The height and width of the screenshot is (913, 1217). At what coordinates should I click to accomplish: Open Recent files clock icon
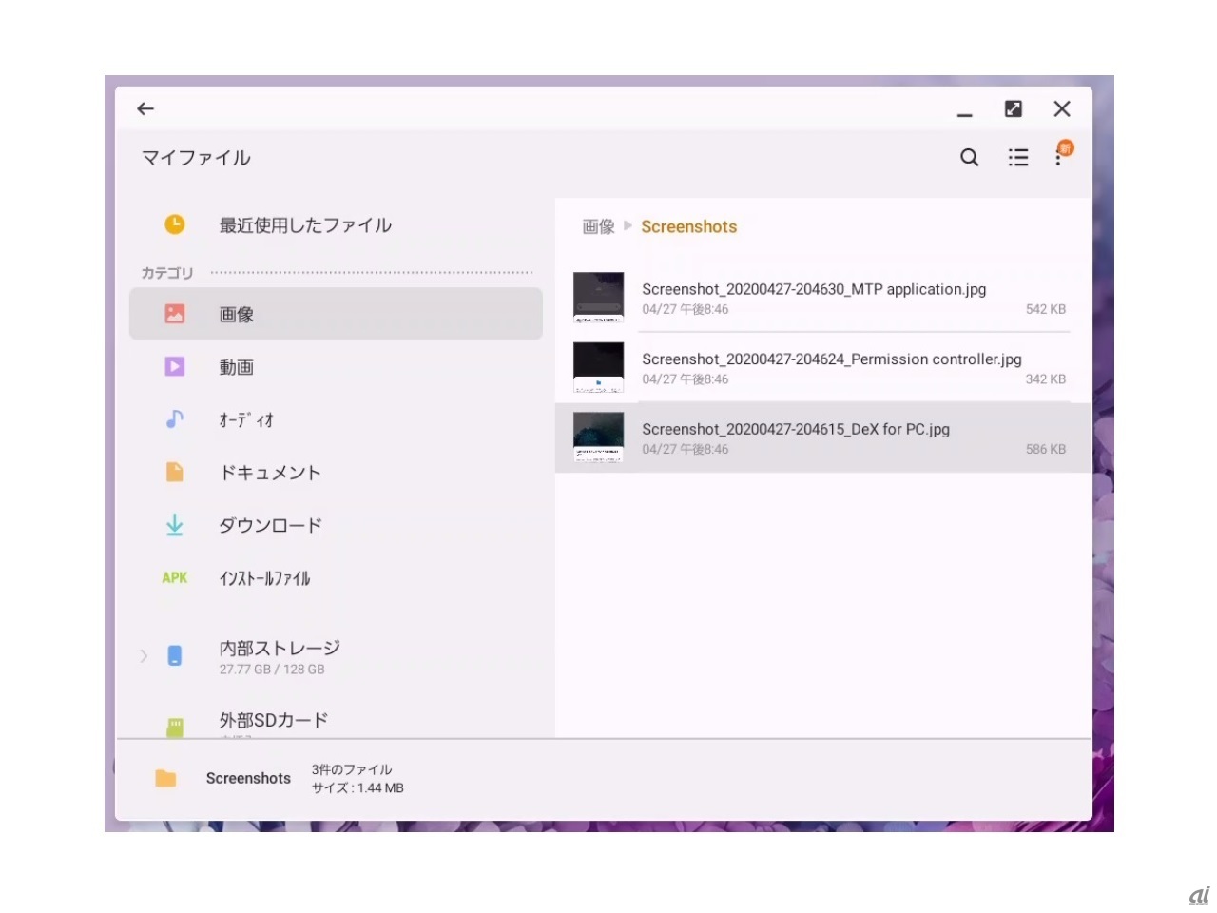coord(175,224)
